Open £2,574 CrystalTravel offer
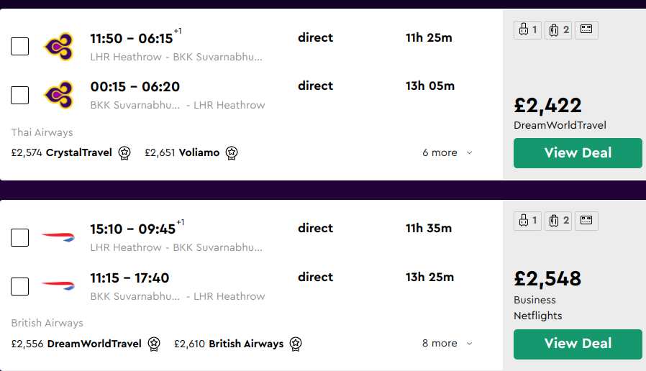646x371 pixels. click(62, 152)
